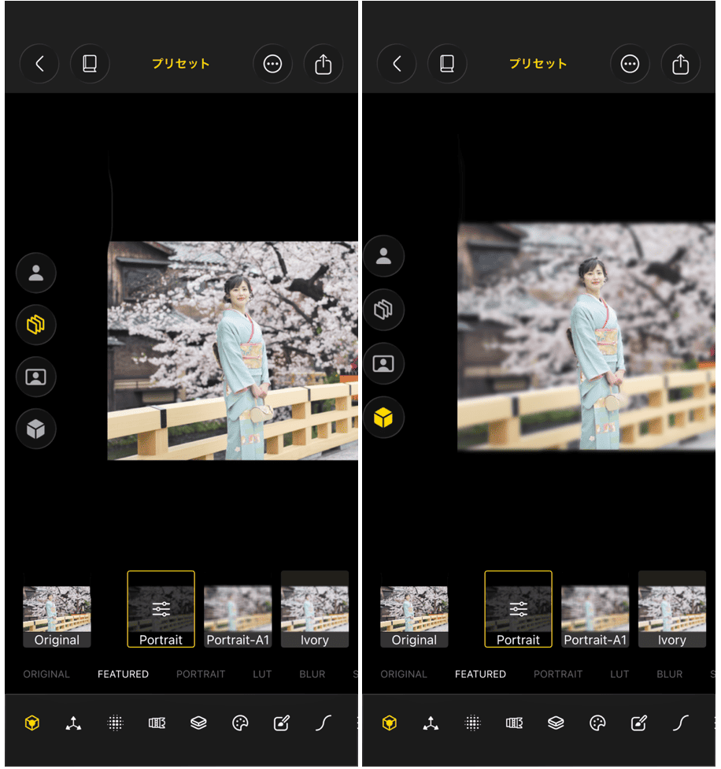The width and height of the screenshot is (721, 769).
Task: Toggle gray 3D cube icon on left screen
Action: point(35,429)
